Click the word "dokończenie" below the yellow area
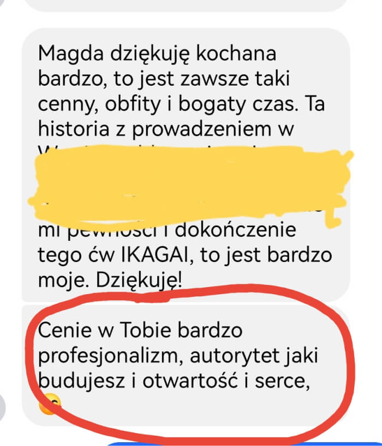Image resolution: width=382 pixels, height=446 pixels. coord(235,229)
